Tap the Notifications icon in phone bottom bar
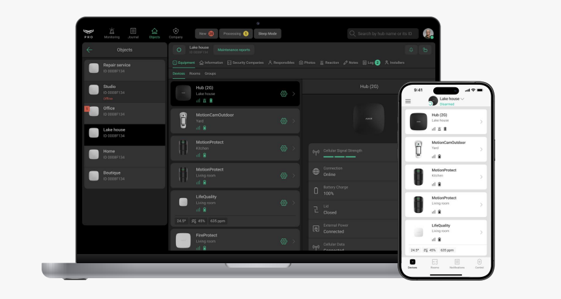The height and width of the screenshot is (299, 561). [457, 263]
